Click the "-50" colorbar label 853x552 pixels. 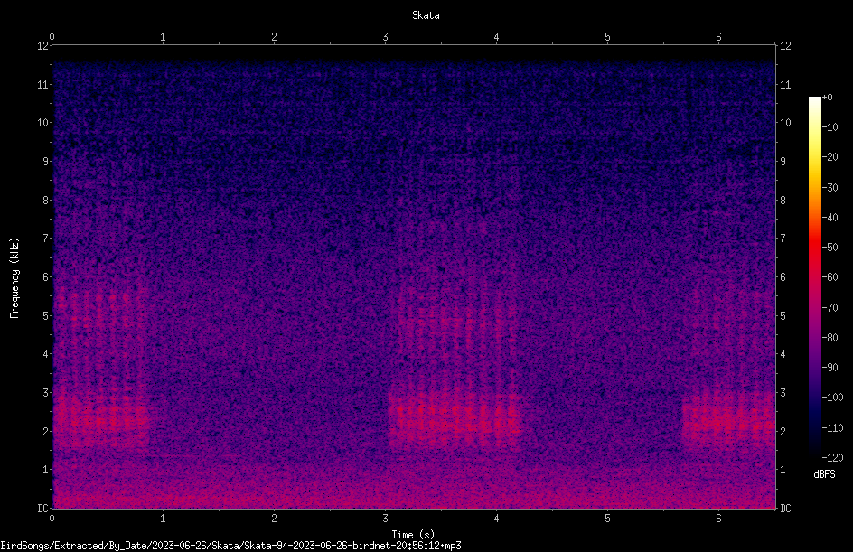[830, 248]
